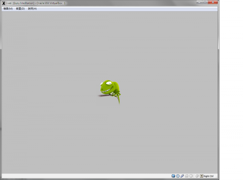Viewport: 243px width, 180px height.
Task: Click the shared folders status icon
Action: 186,176
